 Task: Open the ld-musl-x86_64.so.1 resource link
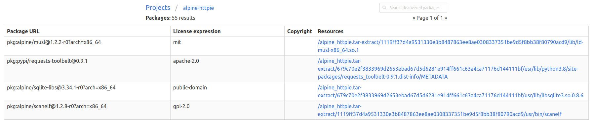point(451,46)
